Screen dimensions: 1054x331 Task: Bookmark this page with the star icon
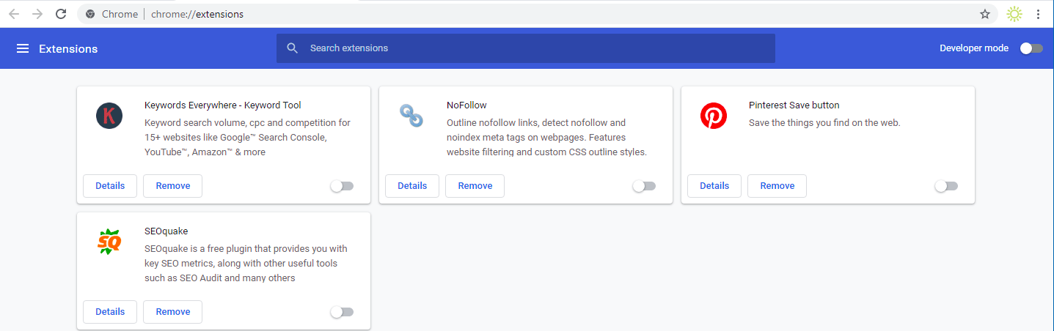pyautogui.click(x=985, y=14)
